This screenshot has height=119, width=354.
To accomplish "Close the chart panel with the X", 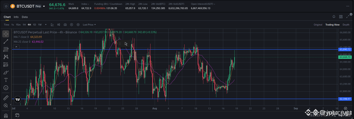I will pos(351,14).
